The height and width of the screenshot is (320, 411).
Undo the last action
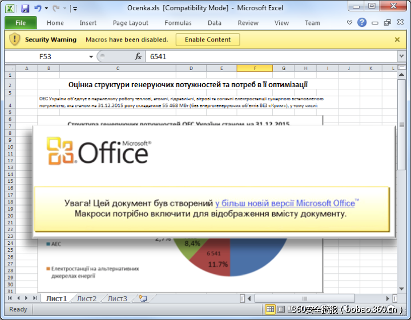click(x=38, y=9)
